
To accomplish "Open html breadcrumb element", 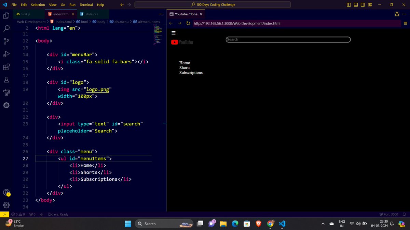I will click(x=82, y=22).
